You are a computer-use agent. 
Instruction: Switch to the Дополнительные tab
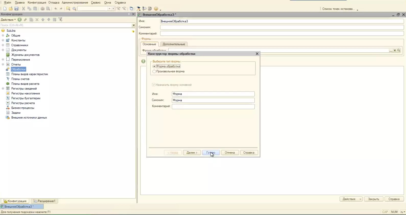[x=174, y=44]
